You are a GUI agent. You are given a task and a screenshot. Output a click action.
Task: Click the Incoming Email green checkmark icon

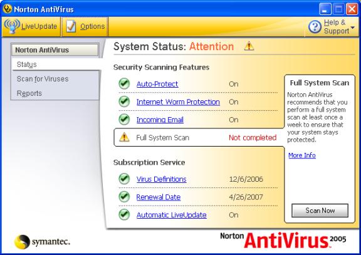(124, 120)
